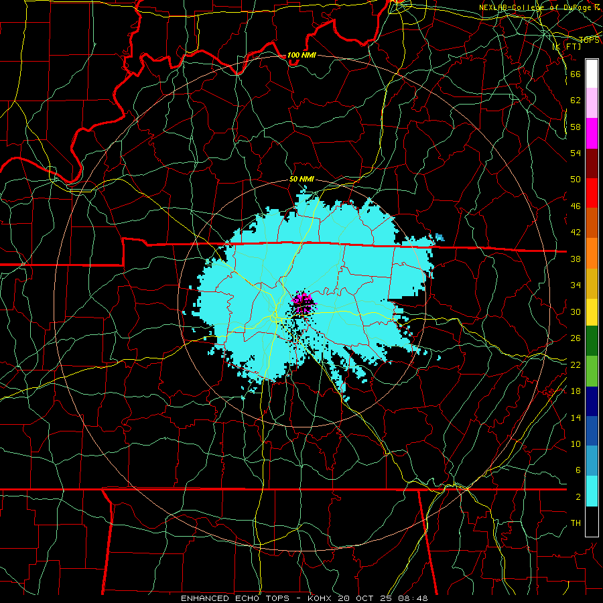Click the NEXLAB-College of DuPage credit text
603x603 pixels.
(539, 7)
